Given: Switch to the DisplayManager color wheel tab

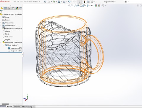Looking at the screenshot, I should pos(17,8).
